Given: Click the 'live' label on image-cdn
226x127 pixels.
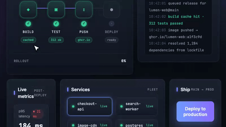Looking at the screenshot, I should 104,125.
